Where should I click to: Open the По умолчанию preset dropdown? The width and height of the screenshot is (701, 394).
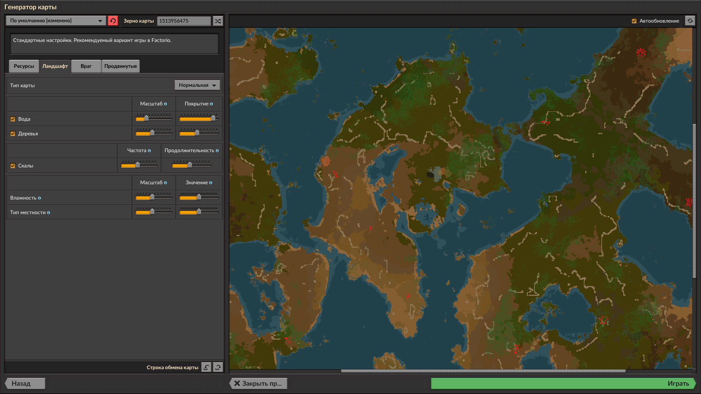point(56,21)
